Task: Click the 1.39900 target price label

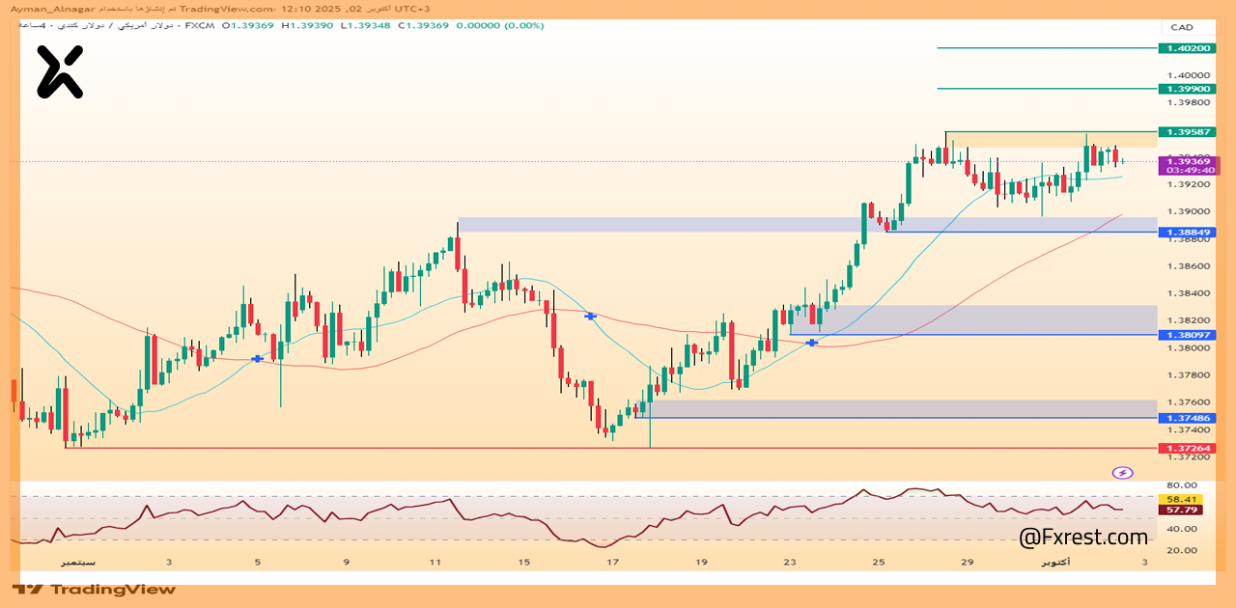Action: coord(1187,89)
